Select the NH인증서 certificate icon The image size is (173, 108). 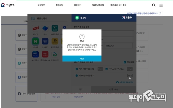(35, 54)
